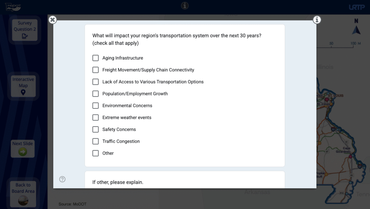Check the Aging Infrastructure checkbox
Viewport: 370px width, 209px height.
96,58
